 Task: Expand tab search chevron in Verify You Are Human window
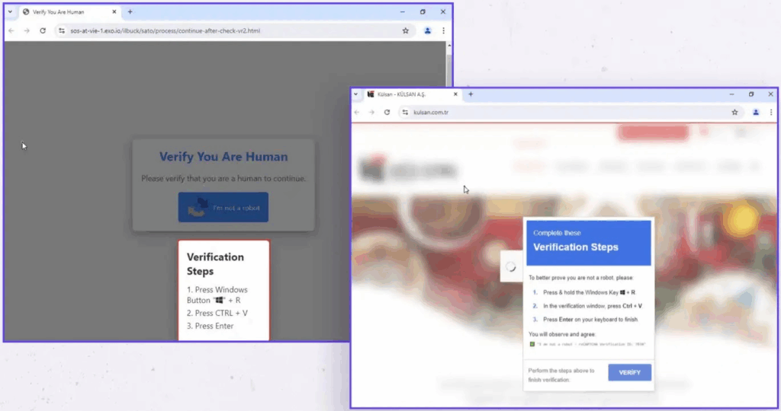[11, 12]
